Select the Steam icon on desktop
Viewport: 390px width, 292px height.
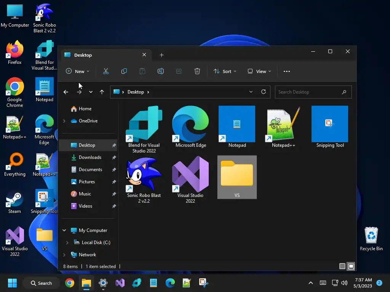[15, 202]
